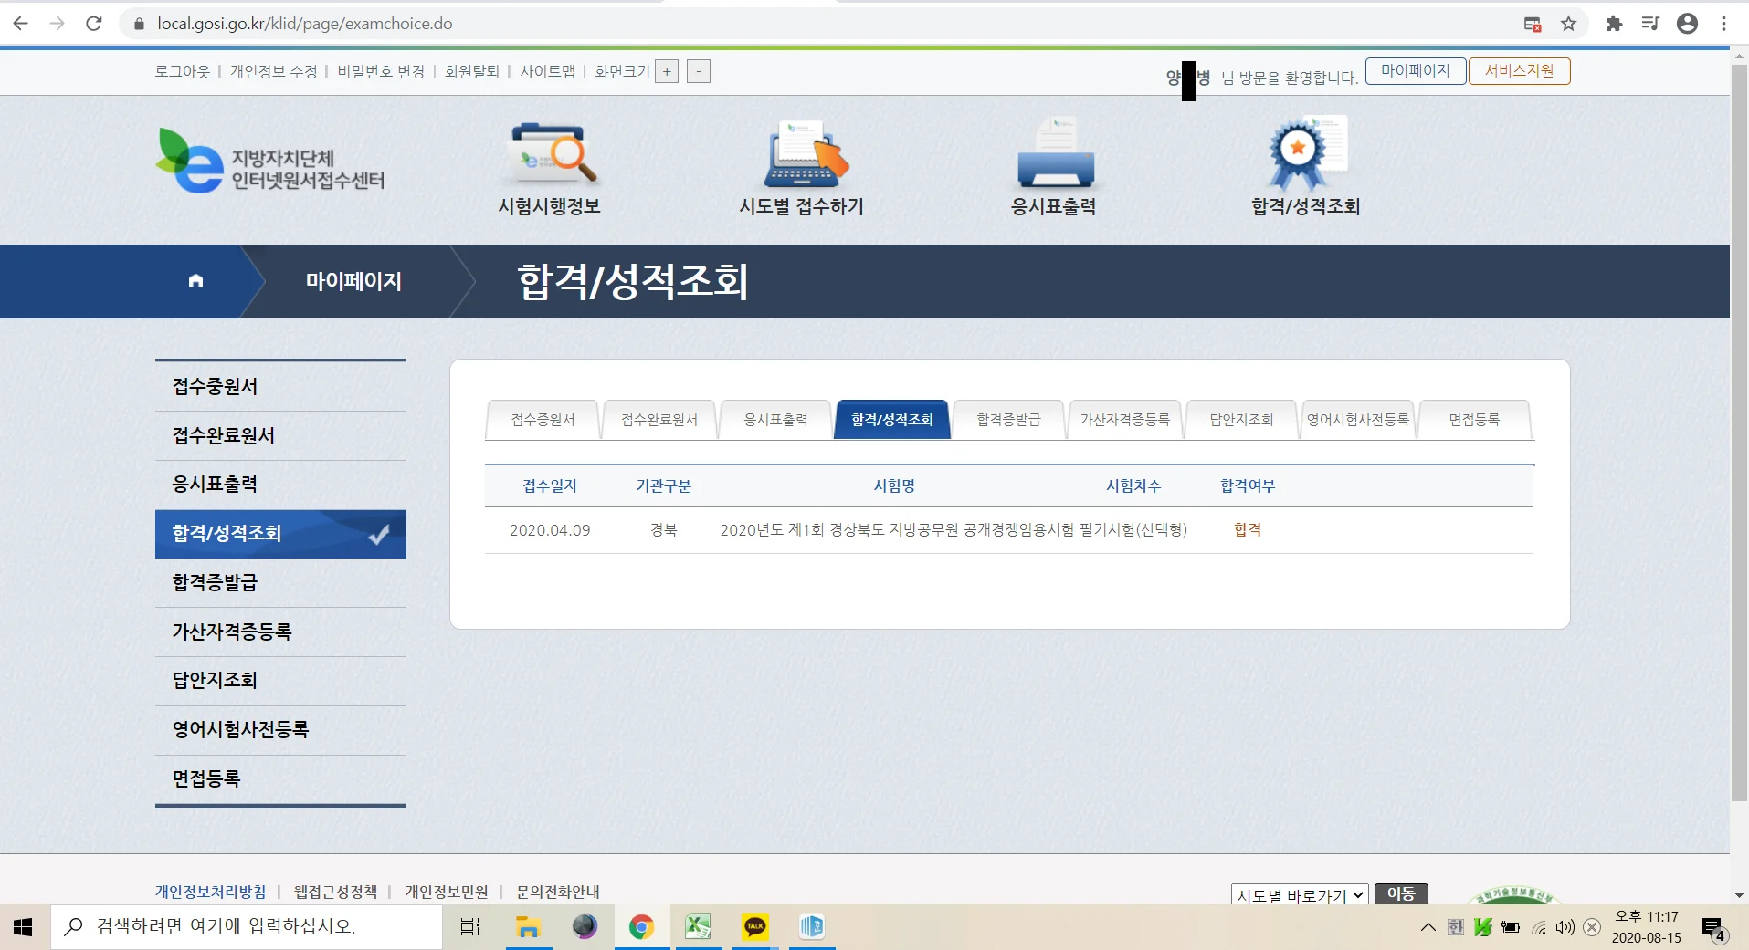This screenshot has width=1749, height=950.
Task: Click the 로그아웃 link
Action: 182,71
